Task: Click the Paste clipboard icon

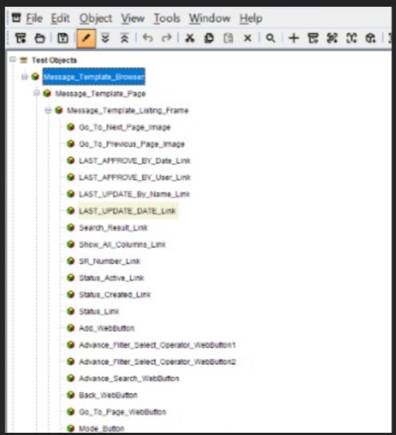Action: [x=229, y=38]
